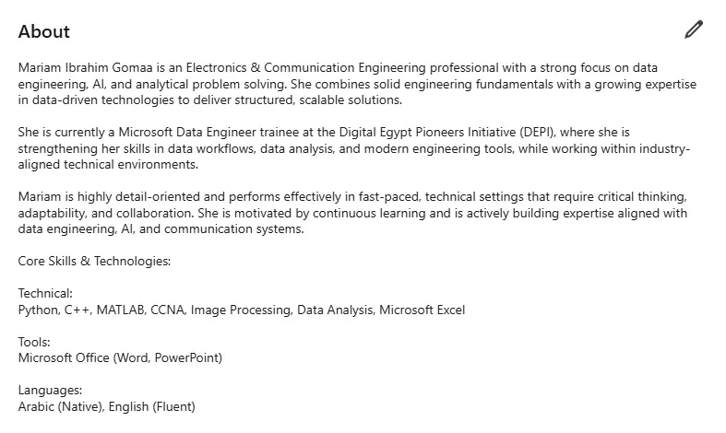Image resolution: width=726 pixels, height=433 pixels.
Task: Click the "Core Skills & Technologies:" line
Action: (x=94, y=261)
